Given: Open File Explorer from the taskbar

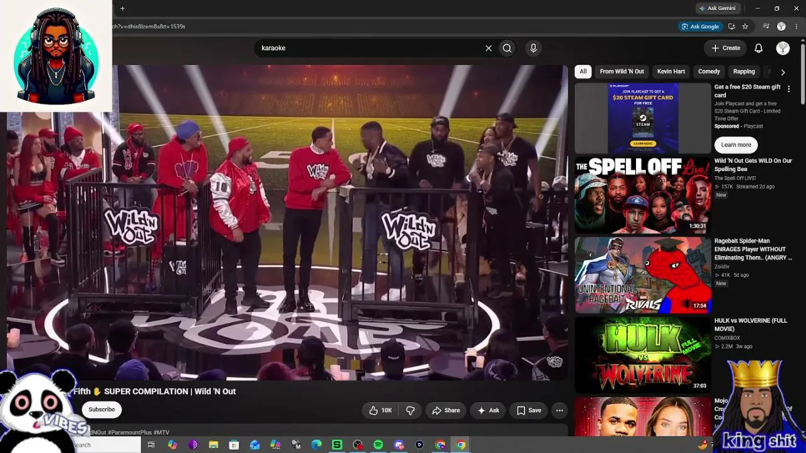Looking at the screenshot, I should [x=213, y=445].
